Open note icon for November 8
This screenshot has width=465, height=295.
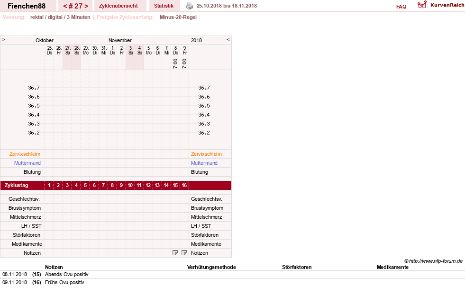point(175,253)
